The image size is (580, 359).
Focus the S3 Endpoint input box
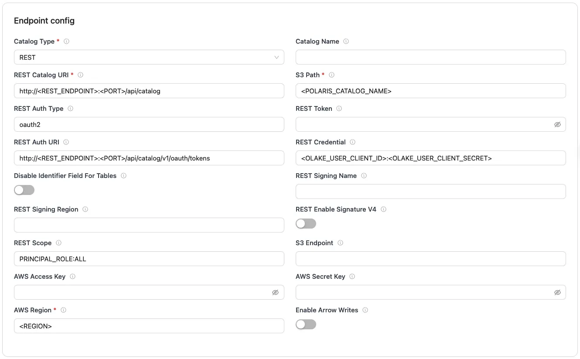(430, 259)
